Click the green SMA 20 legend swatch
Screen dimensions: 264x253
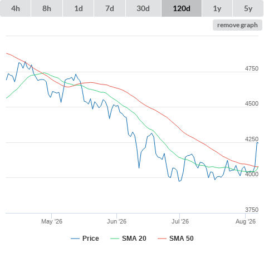click(115, 239)
